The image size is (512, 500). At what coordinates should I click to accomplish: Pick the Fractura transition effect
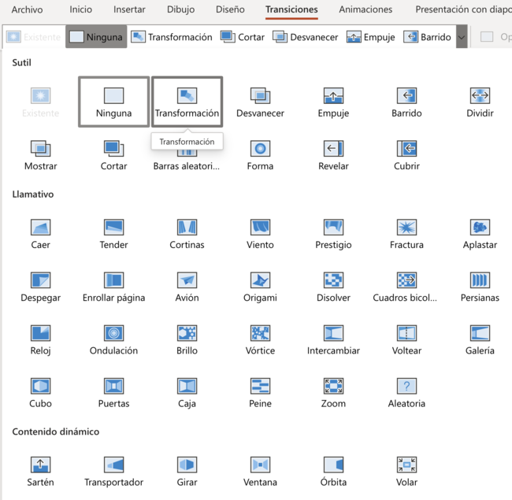coord(406,233)
